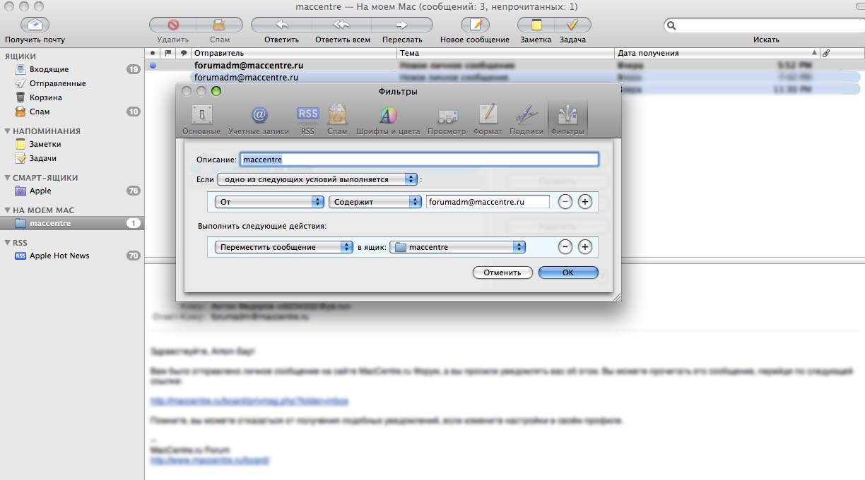
Task: Reply using the Ответить arrow icon
Action: (x=281, y=25)
